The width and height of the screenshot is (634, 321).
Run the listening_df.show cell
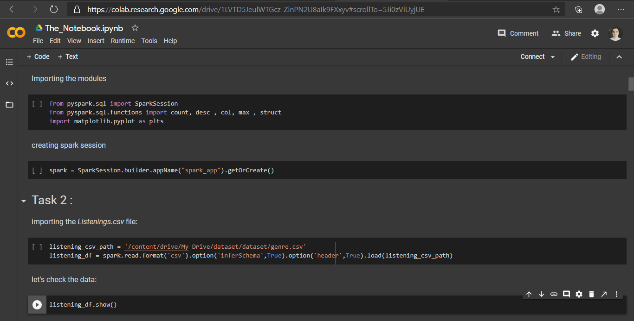point(37,304)
